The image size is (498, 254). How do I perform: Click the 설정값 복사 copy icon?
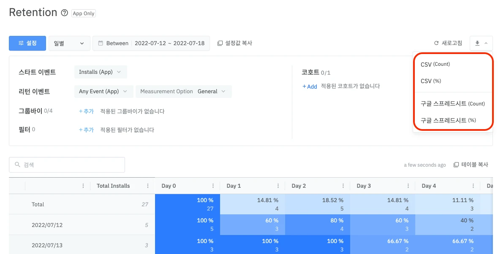point(220,43)
